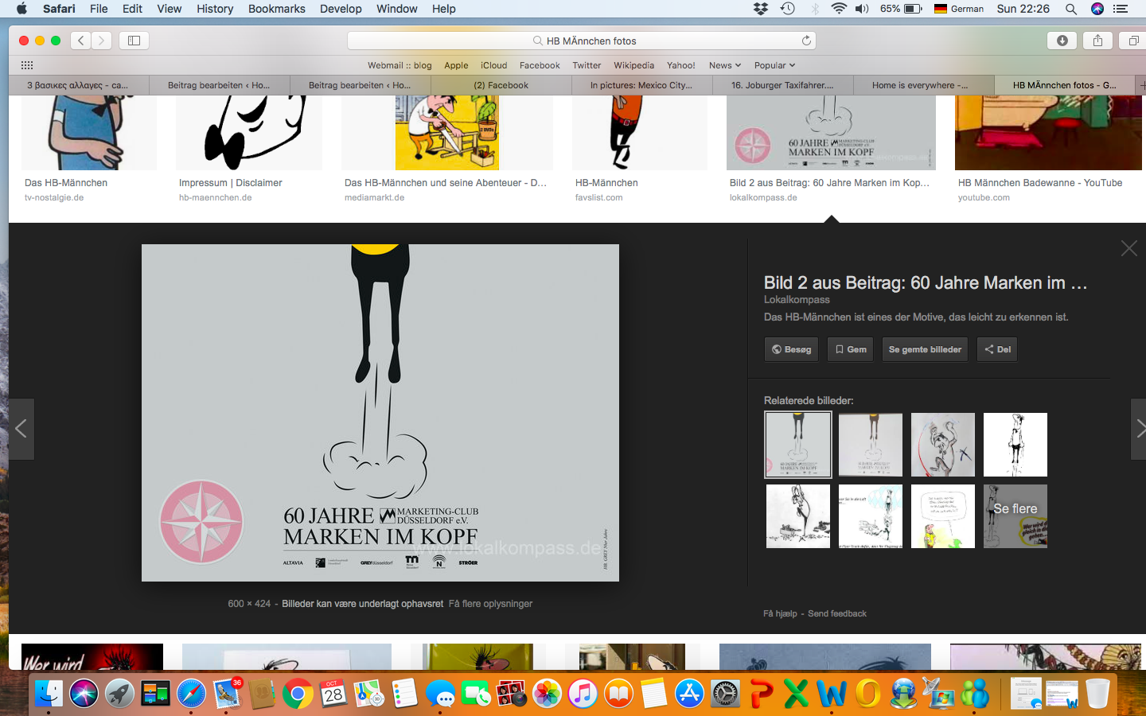The image size is (1146, 716).
Task: Open the Bookmarks menu
Action: coord(276,9)
